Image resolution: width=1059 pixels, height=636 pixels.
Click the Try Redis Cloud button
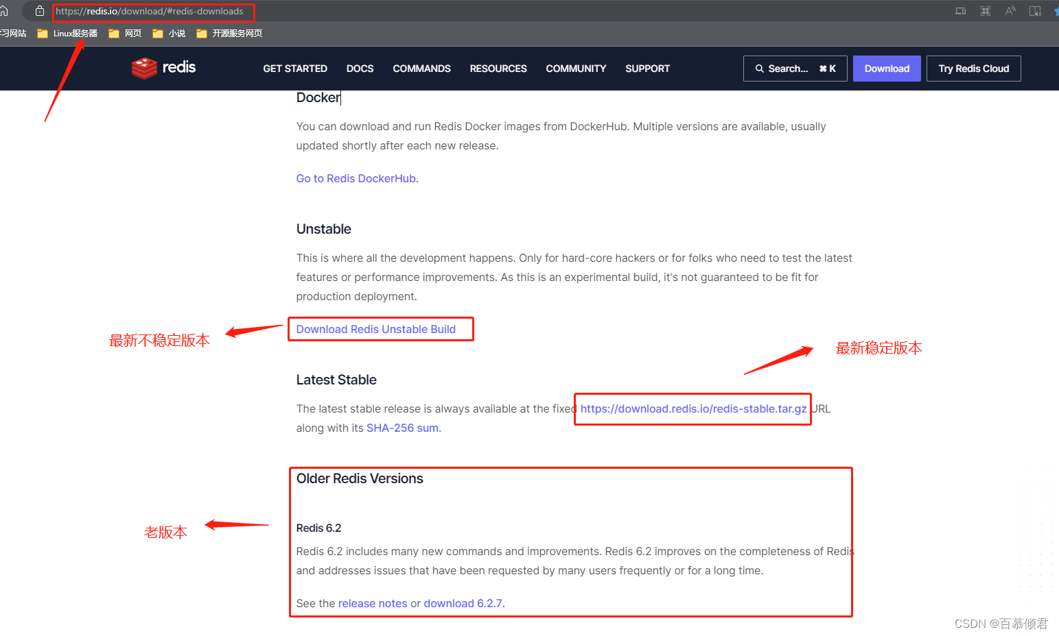coord(973,69)
